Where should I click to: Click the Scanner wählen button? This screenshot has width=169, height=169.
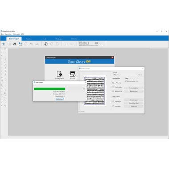[x=134, y=88]
